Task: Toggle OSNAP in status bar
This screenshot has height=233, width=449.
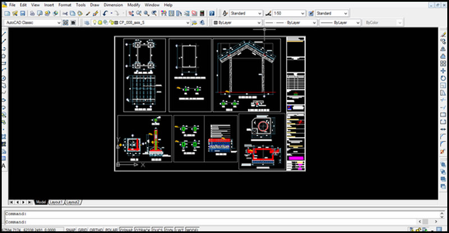Action: [x=126, y=230]
